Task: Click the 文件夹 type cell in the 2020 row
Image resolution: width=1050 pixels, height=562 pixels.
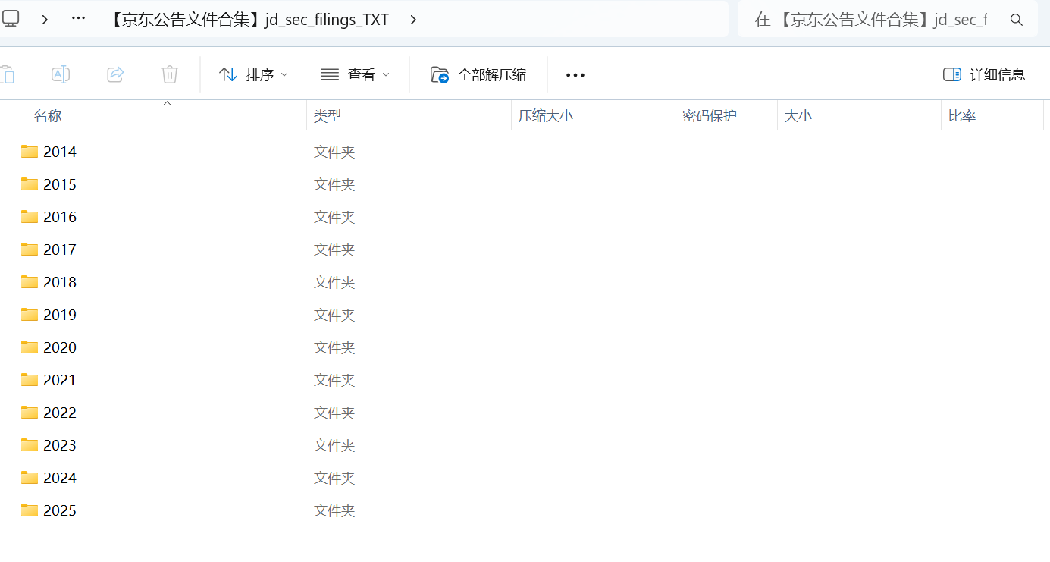Action: point(334,347)
